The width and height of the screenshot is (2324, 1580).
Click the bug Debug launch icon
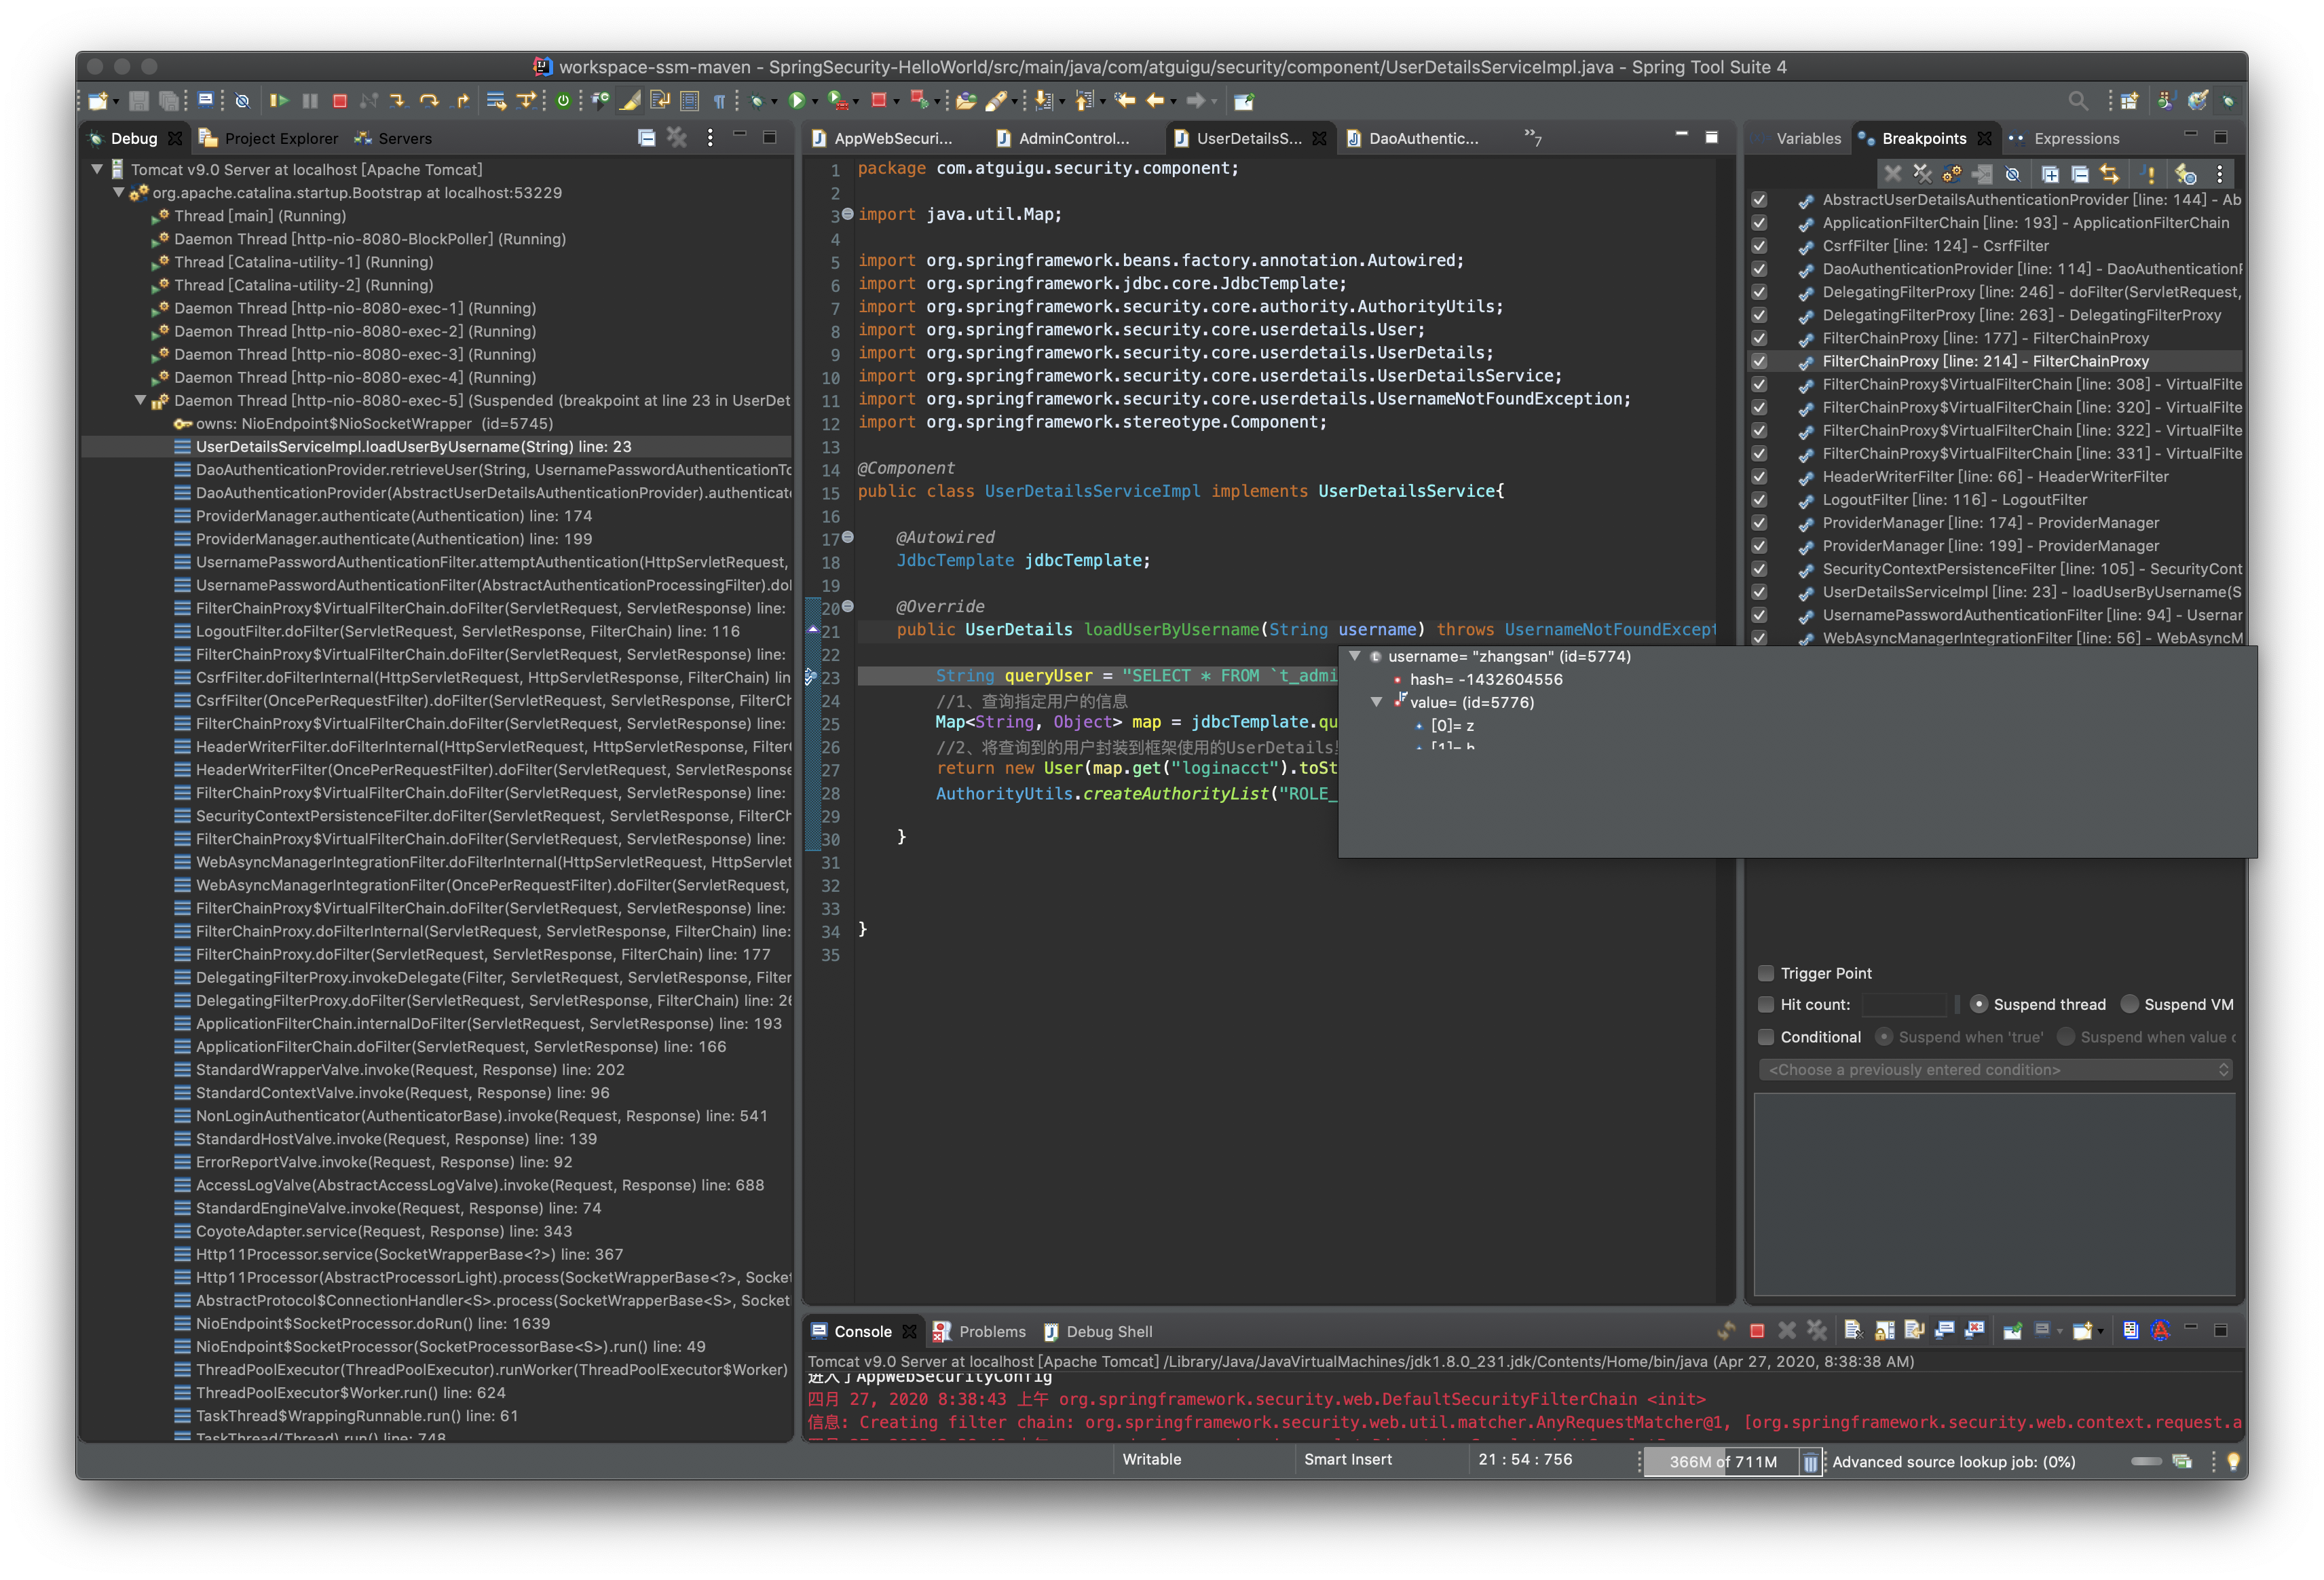click(757, 100)
